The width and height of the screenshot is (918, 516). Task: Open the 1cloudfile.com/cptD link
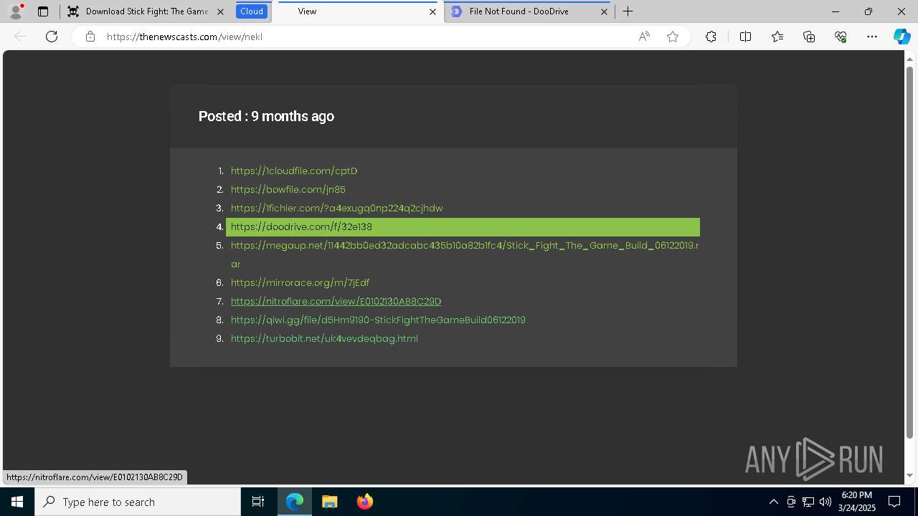tap(294, 171)
